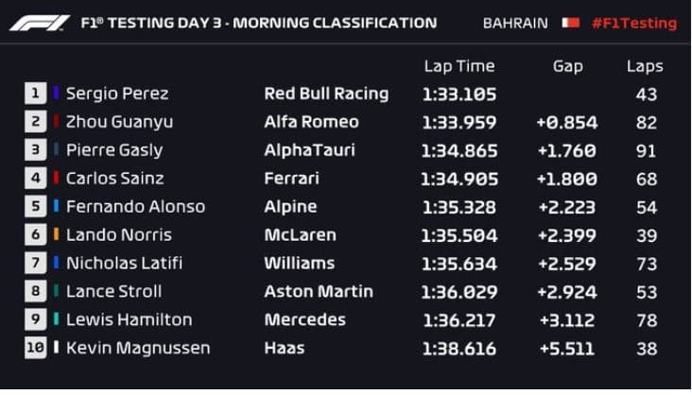The image size is (692, 395).
Task: Click Pierre Gasly's 91 laps count
Action: click(647, 149)
